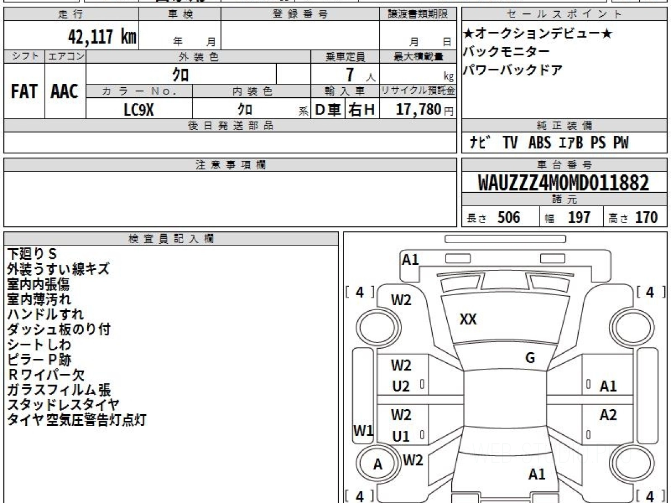The height and width of the screenshot is (503, 671).
Task: Select the inspector note 下廻りS
Action: (x=32, y=254)
